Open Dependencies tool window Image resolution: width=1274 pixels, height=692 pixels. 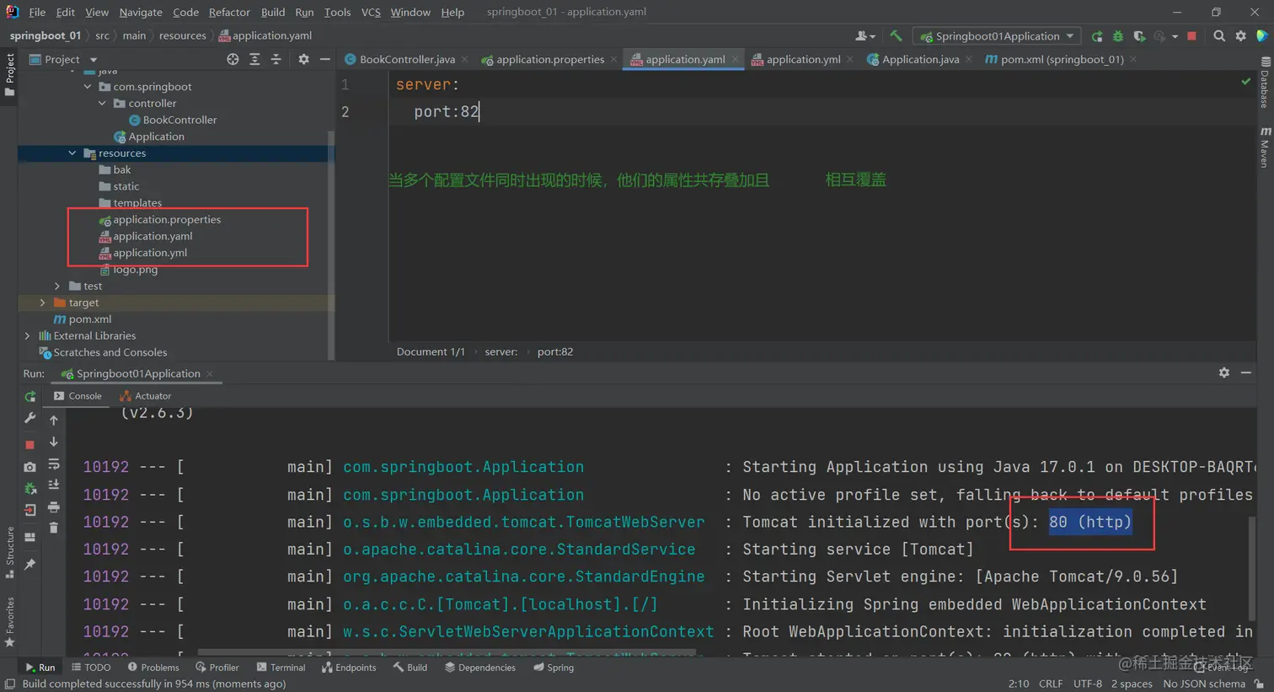(479, 667)
